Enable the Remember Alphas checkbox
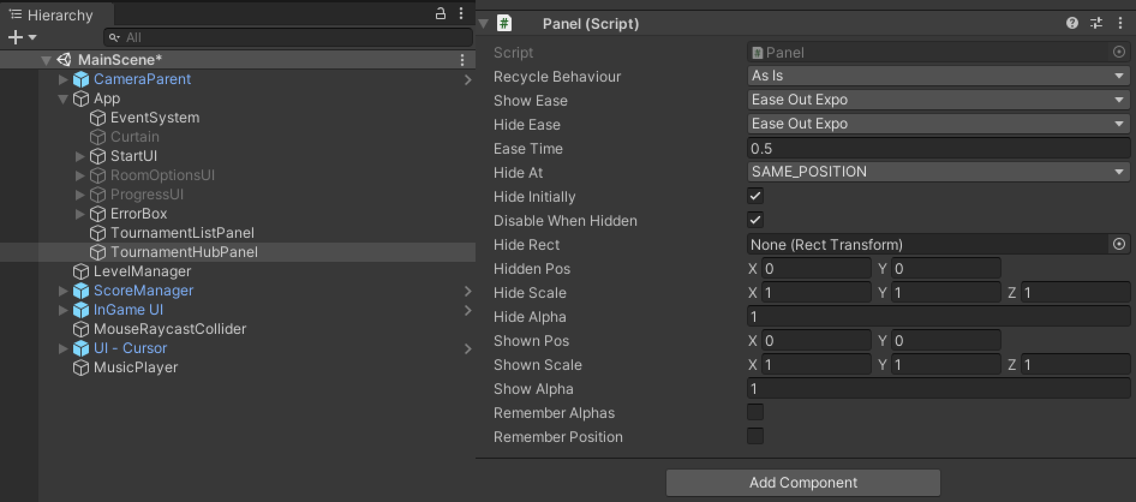 point(755,413)
